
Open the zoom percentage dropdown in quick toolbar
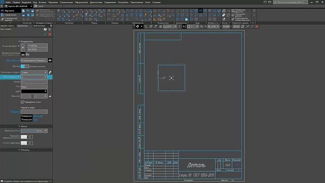pyautogui.click(x=218, y=26)
